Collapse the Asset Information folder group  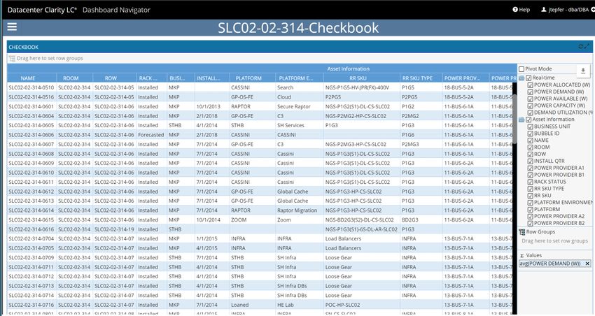521,120
